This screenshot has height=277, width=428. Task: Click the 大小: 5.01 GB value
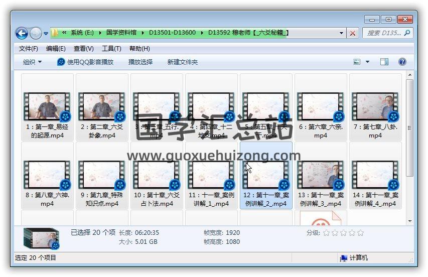(x=146, y=242)
